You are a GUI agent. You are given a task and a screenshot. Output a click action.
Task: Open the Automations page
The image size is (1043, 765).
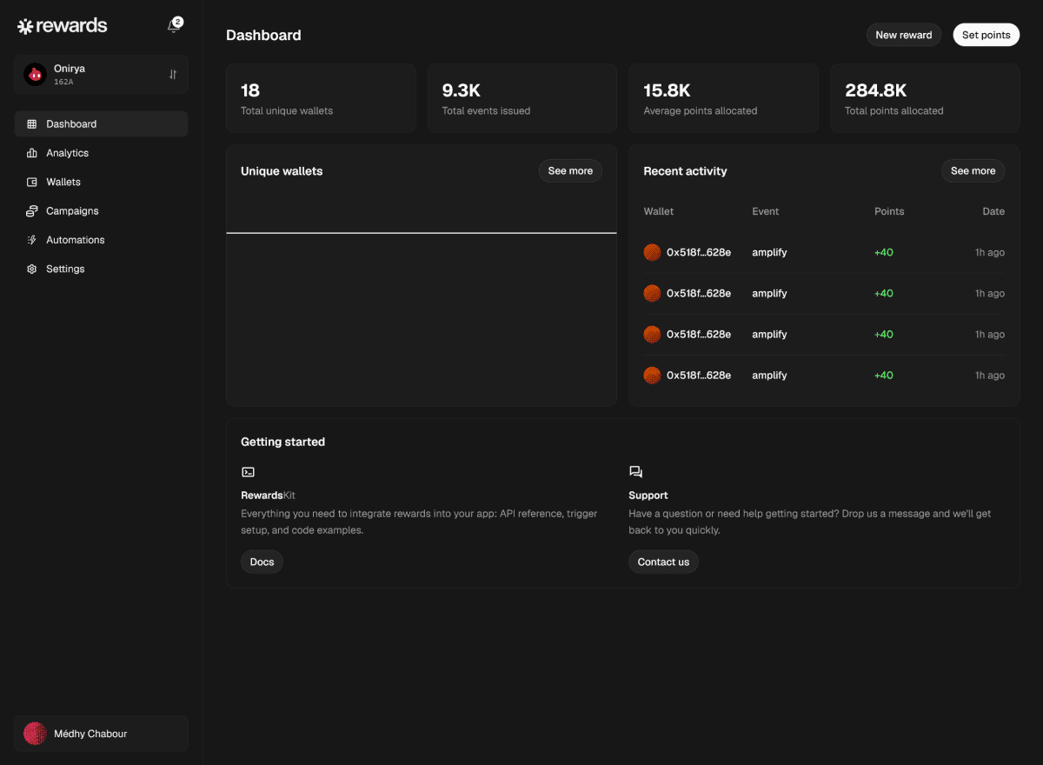[x=101, y=240]
